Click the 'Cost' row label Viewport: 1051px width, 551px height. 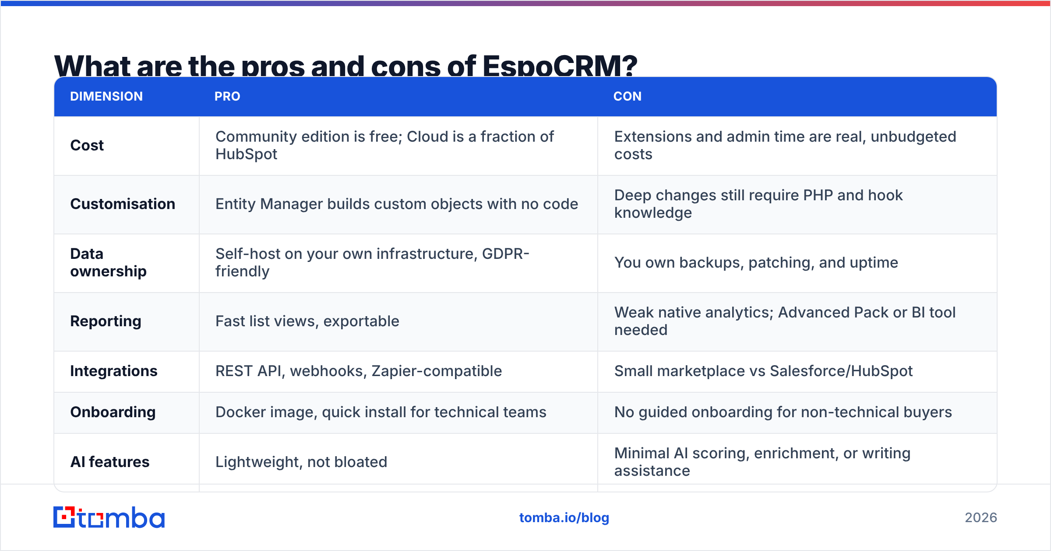87,145
